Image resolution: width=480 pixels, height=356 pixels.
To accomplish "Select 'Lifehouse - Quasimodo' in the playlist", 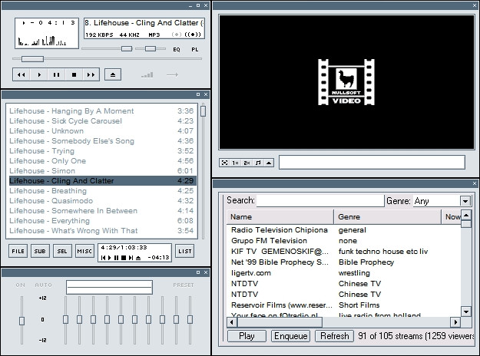I will (x=103, y=201).
